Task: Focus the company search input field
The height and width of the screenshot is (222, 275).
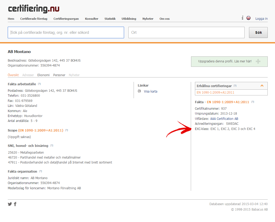Action: (x=66, y=32)
